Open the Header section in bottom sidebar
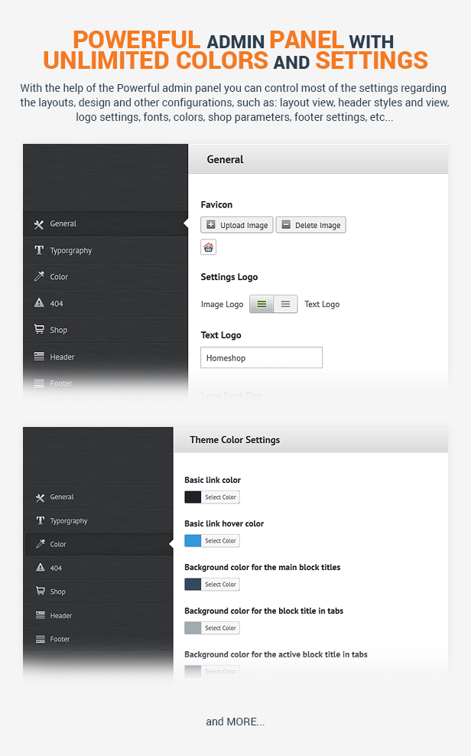The image size is (471, 756). point(60,615)
